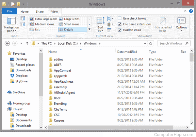
Task: Select the Boot folder icon
Action: (x=51, y=98)
